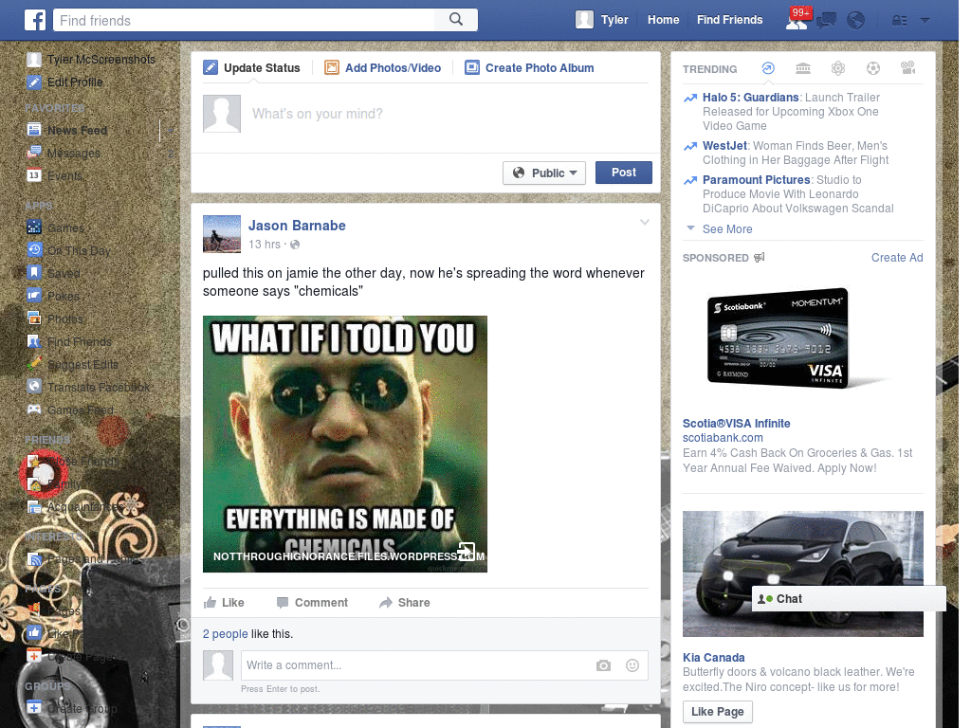
Task: Click Jason Barnabe's profile thumbnail
Action: 222,234
